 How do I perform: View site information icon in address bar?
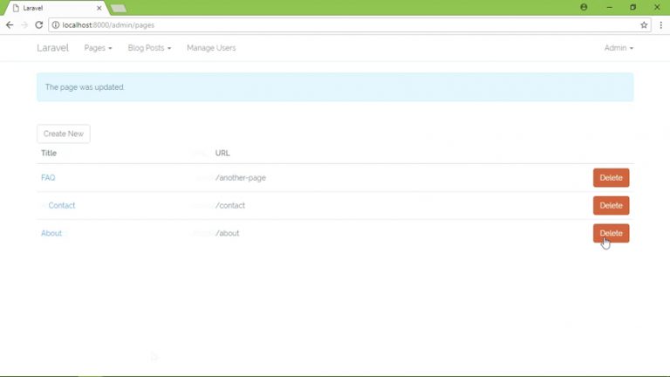point(56,25)
